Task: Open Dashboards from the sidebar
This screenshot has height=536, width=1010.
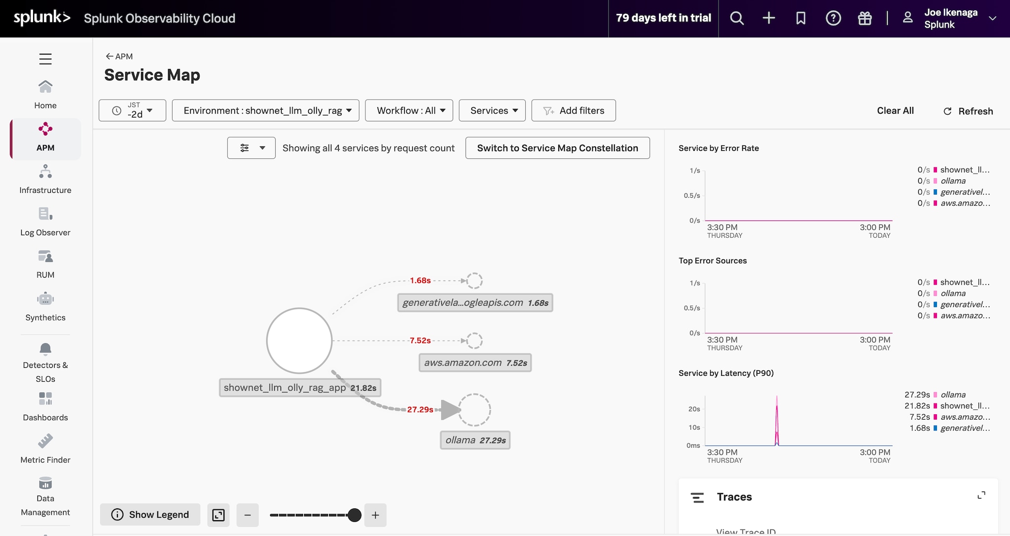Action: 45,407
